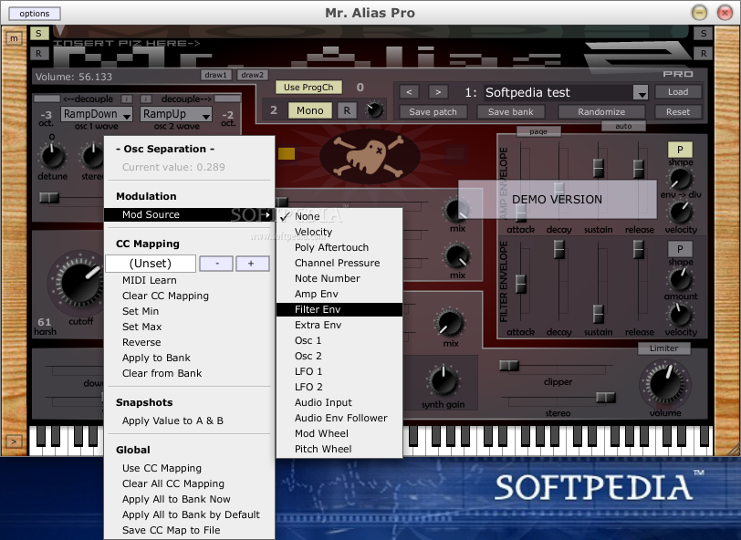Viewport: 741px width, 540px height.
Task: Toggle the R button next to Mono
Action: (347, 110)
